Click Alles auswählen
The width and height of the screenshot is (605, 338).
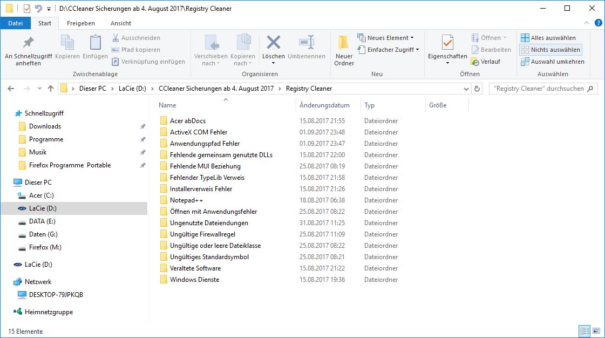(548, 38)
